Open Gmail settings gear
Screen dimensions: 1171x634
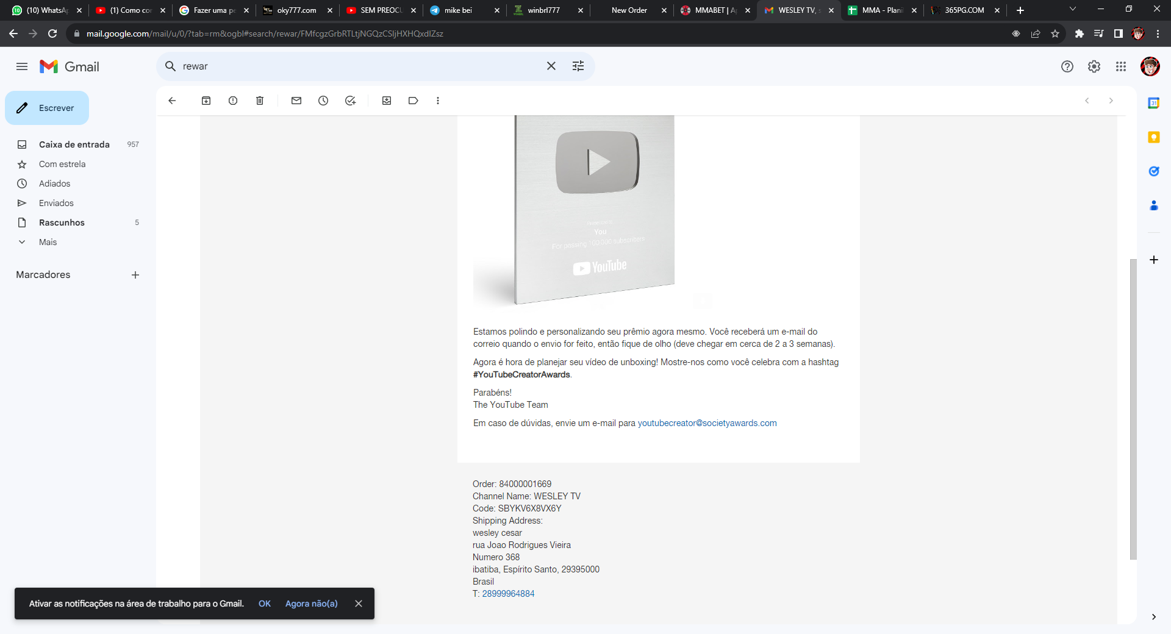click(1094, 66)
